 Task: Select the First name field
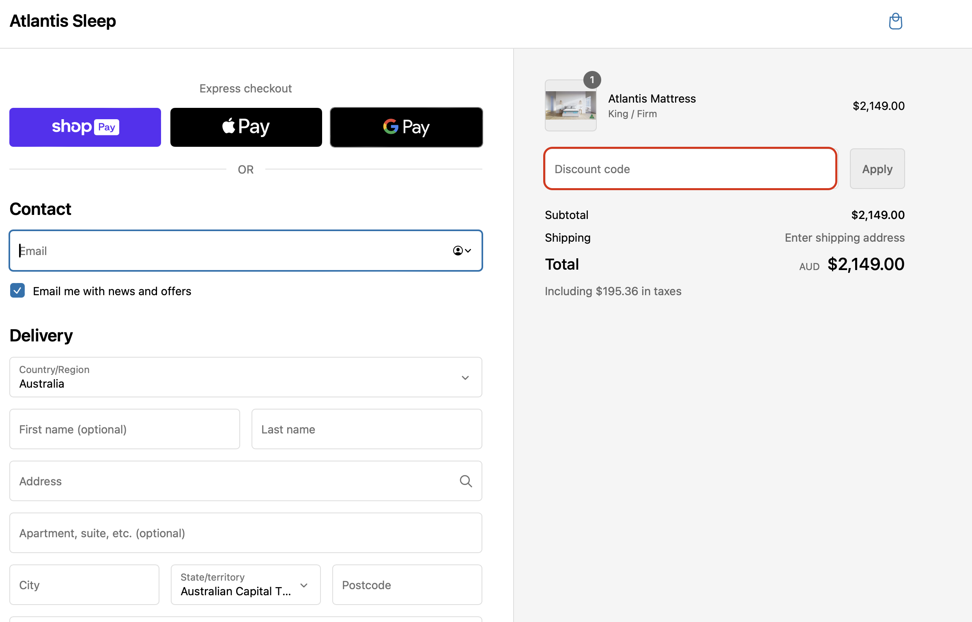pos(125,429)
